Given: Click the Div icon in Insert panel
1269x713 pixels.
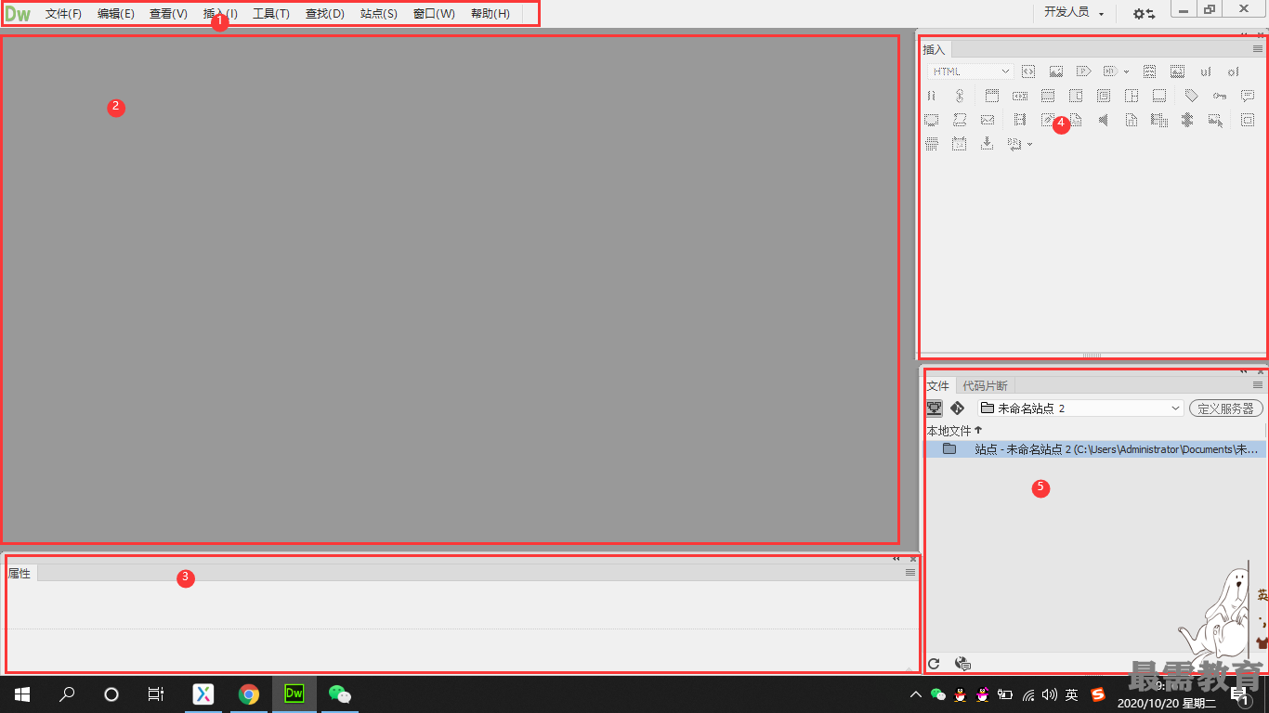Looking at the screenshot, I should (1028, 71).
